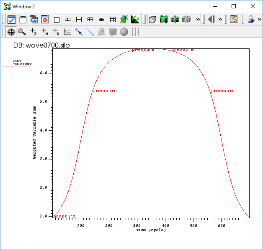Select the 2x4 window layout
The height and width of the screenshot is (250, 263).
tap(101, 20)
